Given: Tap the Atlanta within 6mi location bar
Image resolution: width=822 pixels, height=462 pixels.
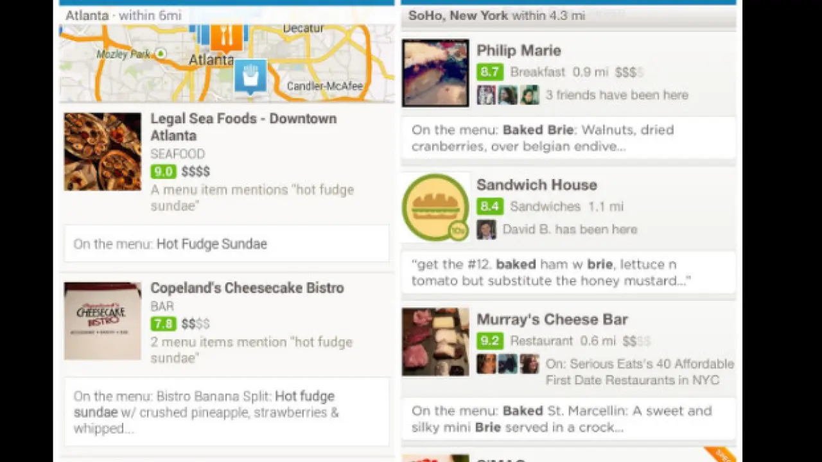Looking at the screenshot, I should tap(227, 15).
